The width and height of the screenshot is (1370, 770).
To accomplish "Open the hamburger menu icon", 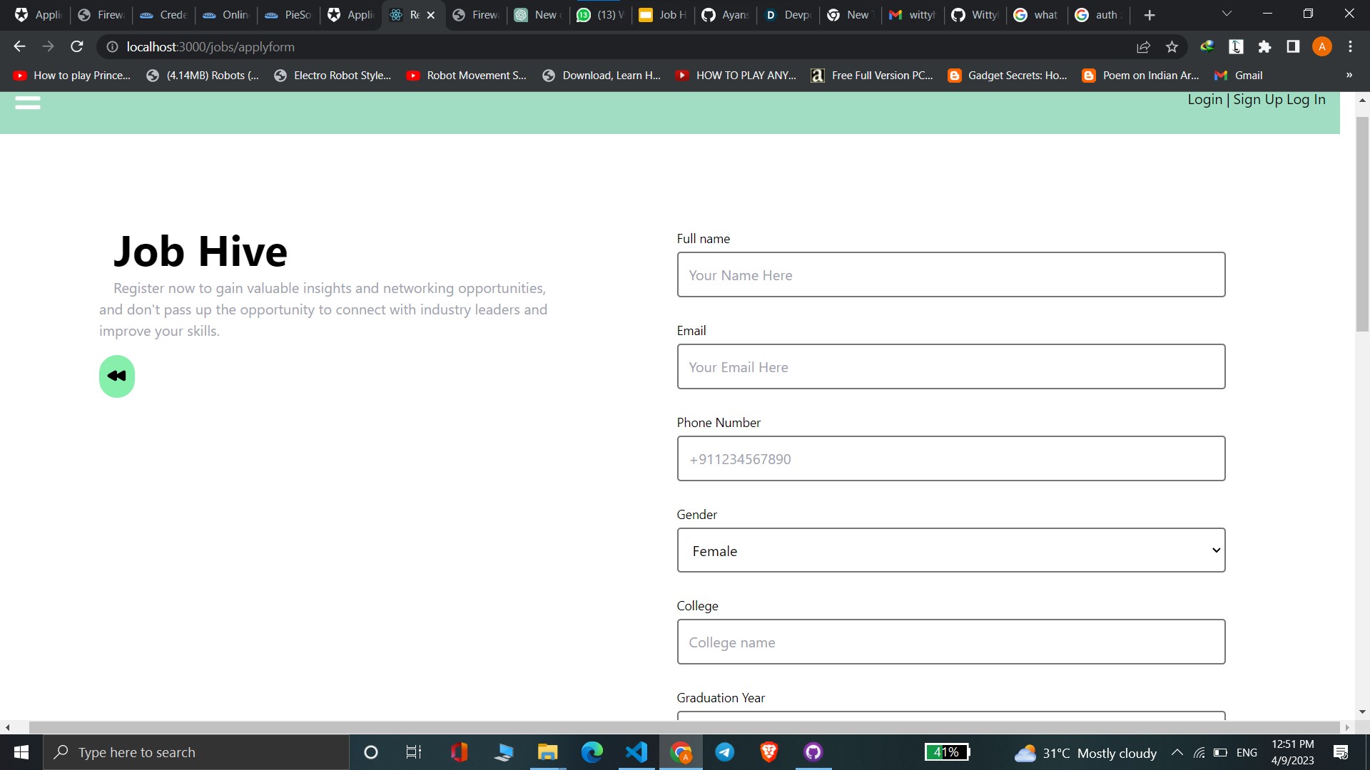I will coord(28,103).
